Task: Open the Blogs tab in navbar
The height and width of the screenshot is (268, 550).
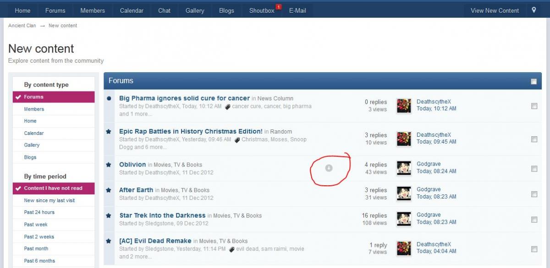Action: tap(226, 11)
